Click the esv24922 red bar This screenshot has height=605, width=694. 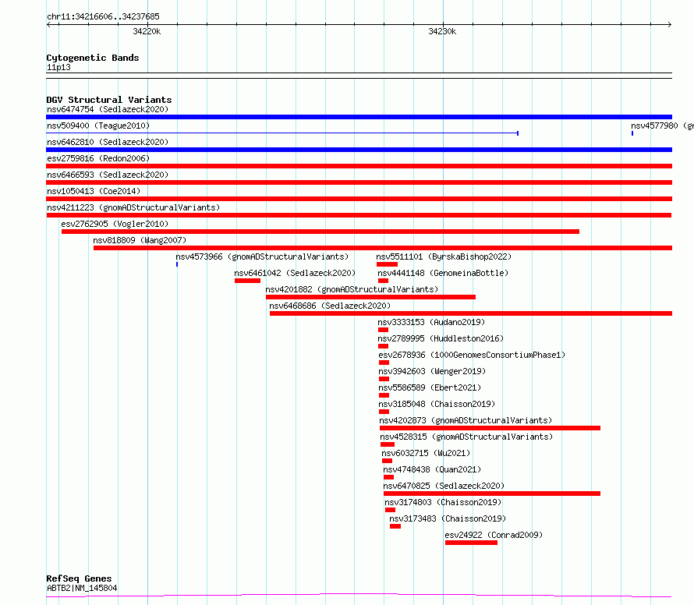tap(471, 543)
